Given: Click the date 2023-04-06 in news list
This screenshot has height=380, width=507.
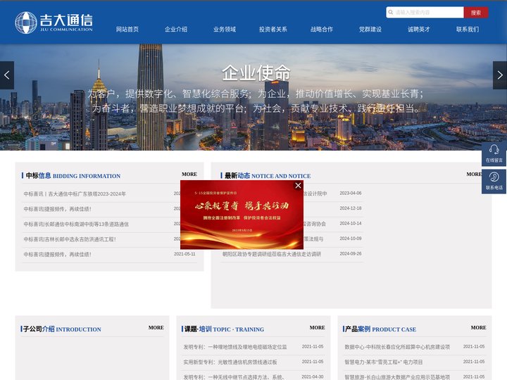Looking at the screenshot, I should tap(351, 194).
